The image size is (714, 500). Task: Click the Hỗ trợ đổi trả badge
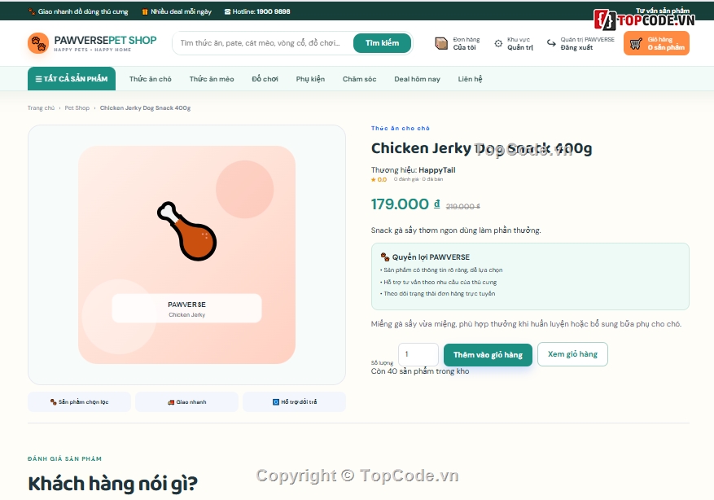pyautogui.click(x=294, y=402)
